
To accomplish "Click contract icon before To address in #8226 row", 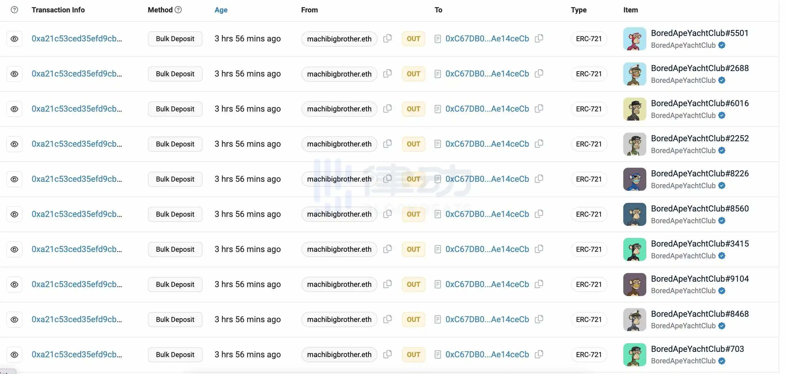I will 438,179.
